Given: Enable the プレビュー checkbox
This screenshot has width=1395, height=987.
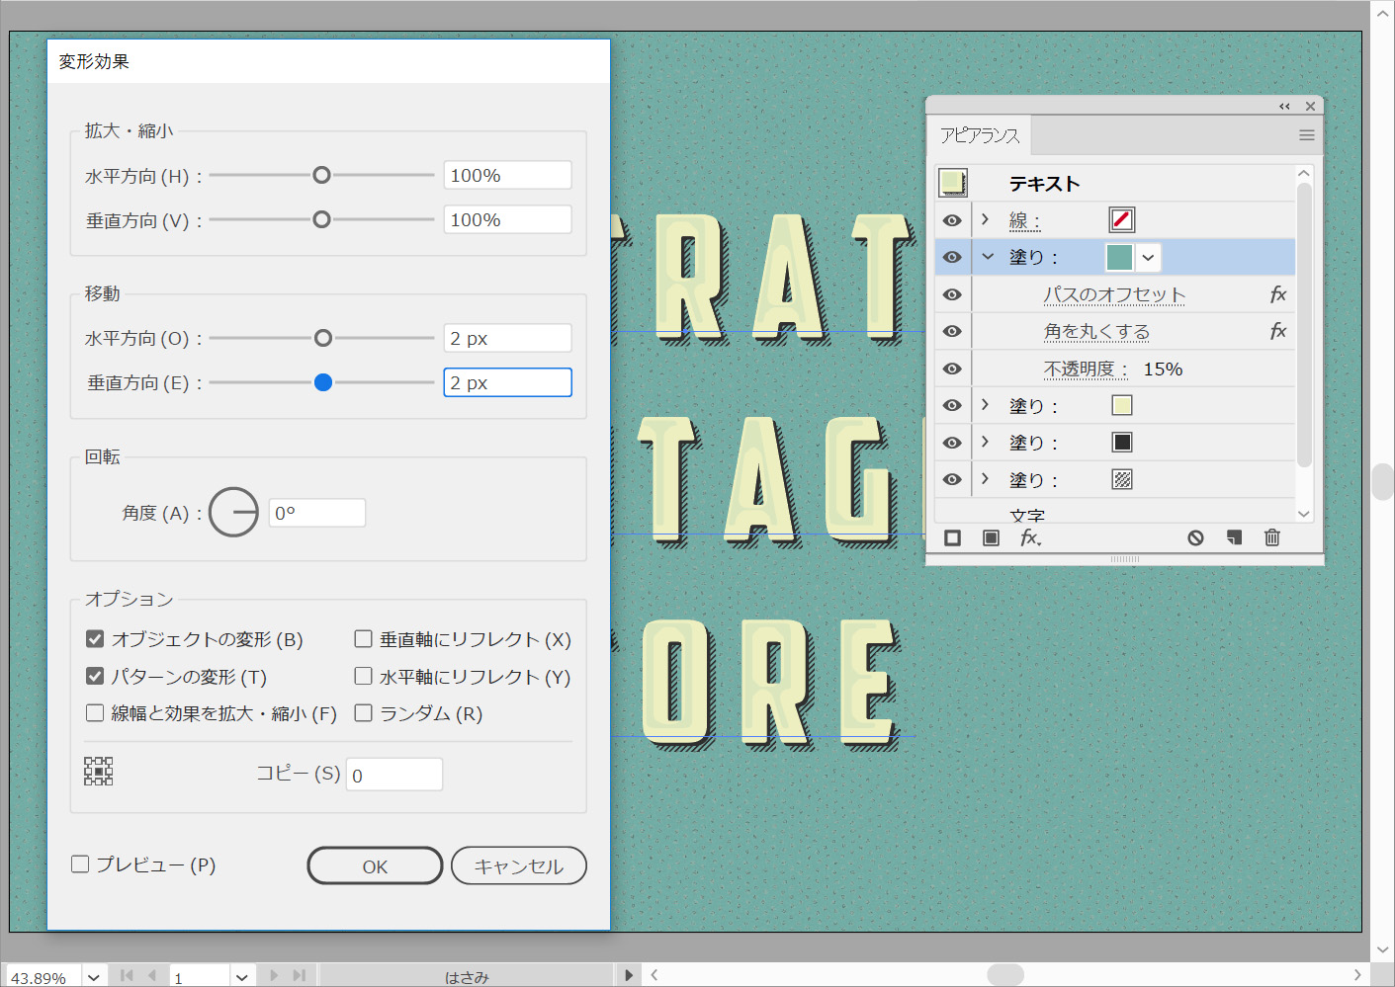Looking at the screenshot, I should click(x=81, y=864).
